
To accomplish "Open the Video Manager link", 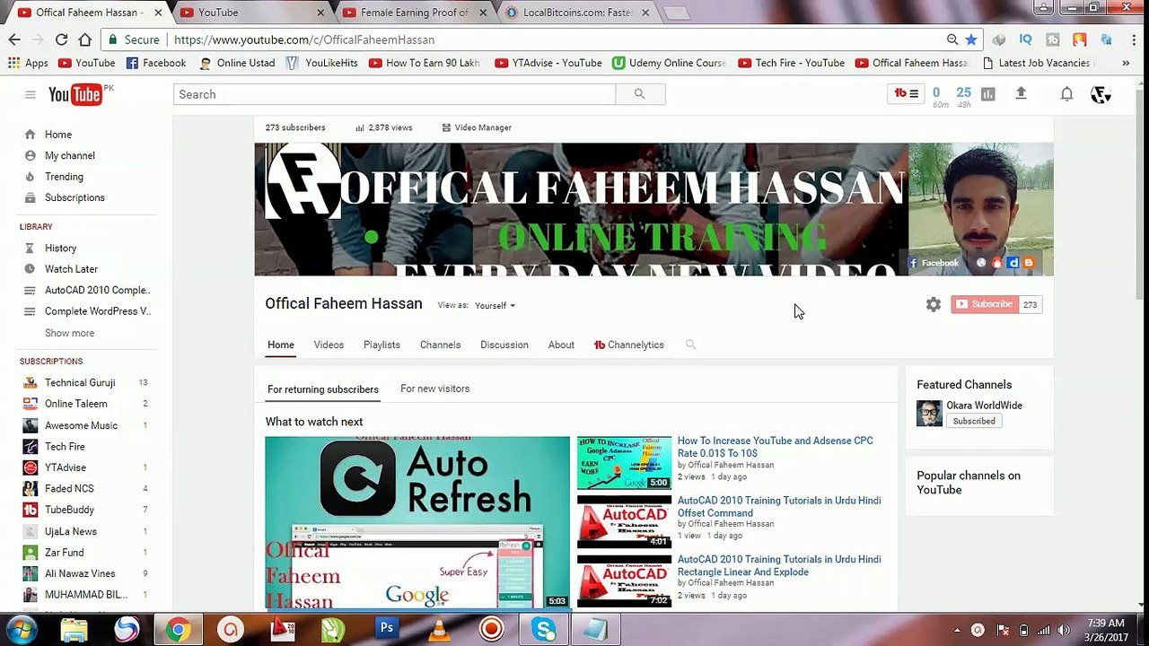I will 477,127.
